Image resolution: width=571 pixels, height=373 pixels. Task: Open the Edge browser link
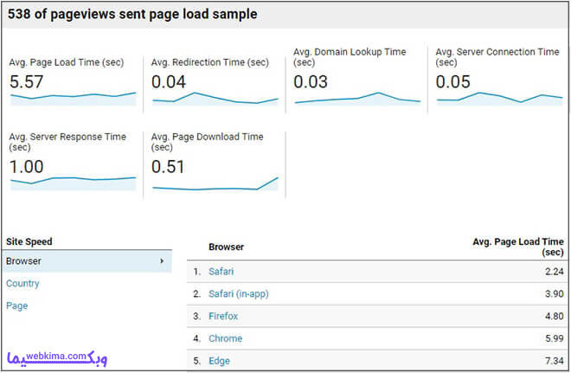click(x=219, y=361)
